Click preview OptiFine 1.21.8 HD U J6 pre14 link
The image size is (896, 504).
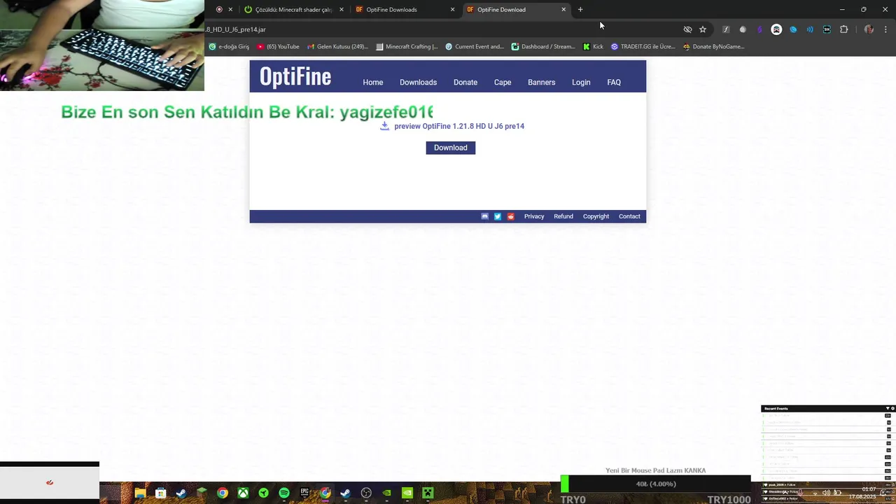pos(459,127)
